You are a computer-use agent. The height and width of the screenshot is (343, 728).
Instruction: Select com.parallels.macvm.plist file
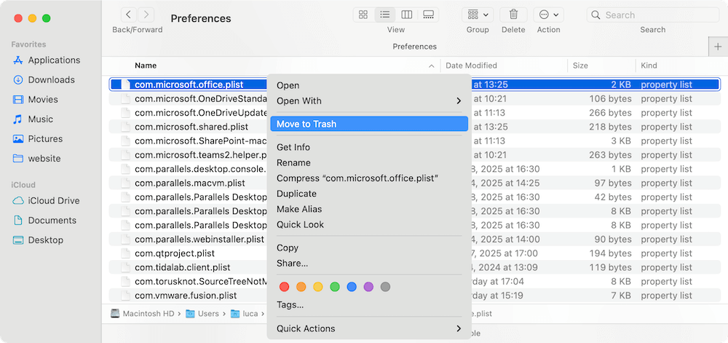click(190, 183)
